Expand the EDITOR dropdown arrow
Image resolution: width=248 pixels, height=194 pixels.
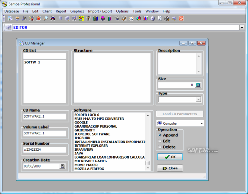[242, 28]
